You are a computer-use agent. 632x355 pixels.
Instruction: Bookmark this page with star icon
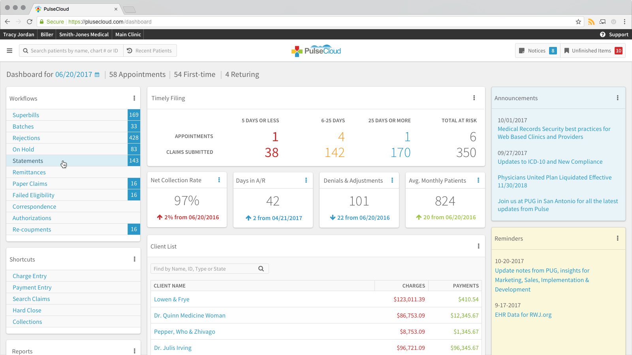(578, 22)
